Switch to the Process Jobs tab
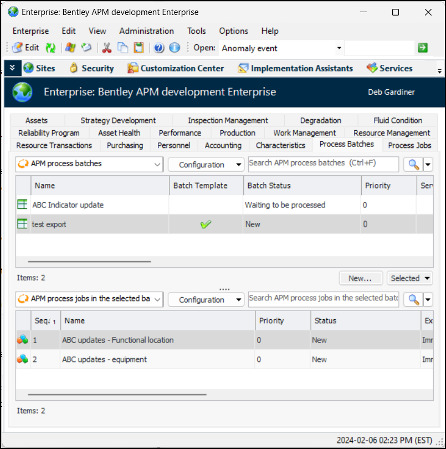This screenshot has height=449, width=446. pos(409,145)
